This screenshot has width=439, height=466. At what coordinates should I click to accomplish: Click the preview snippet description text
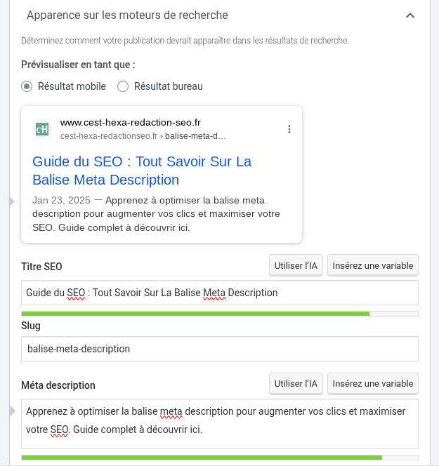click(156, 213)
